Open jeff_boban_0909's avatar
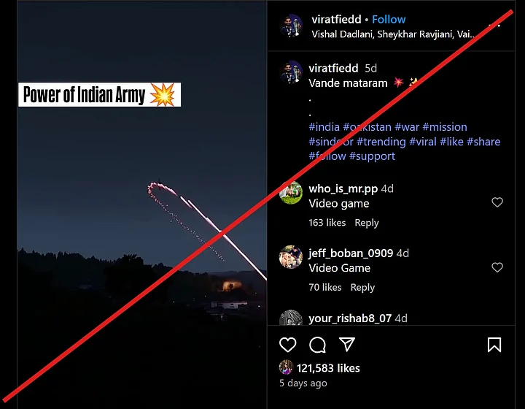 pyautogui.click(x=291, y=257)
